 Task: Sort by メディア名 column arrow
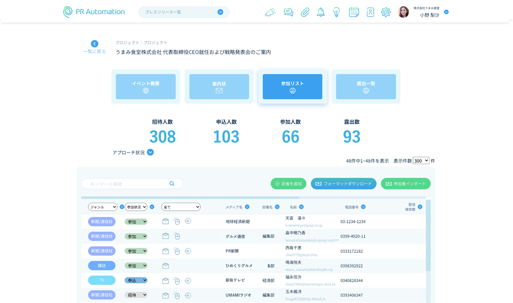pos(247,207)
